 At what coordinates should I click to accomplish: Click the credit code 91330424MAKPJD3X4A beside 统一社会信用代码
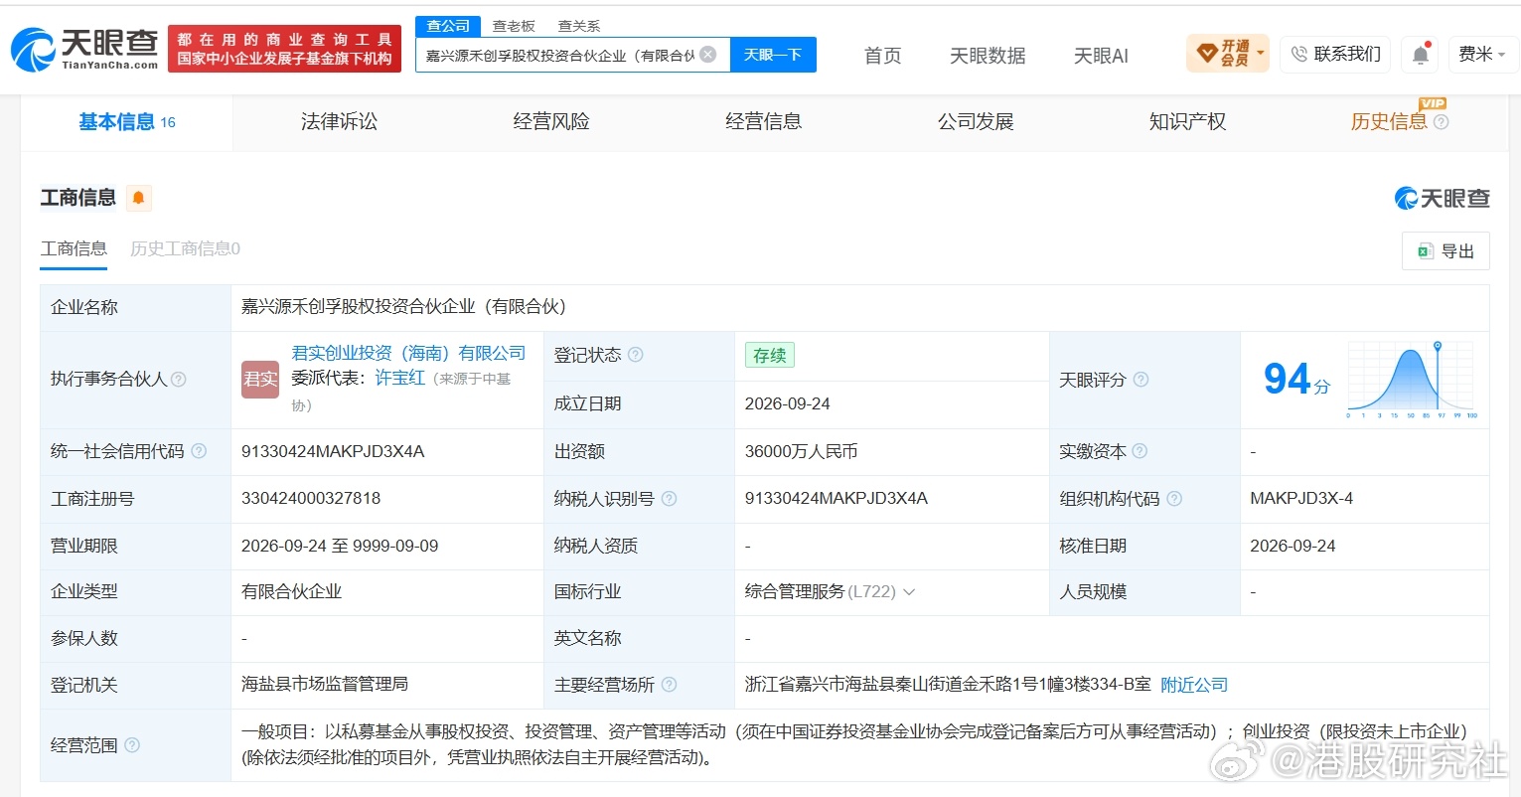click(x=333, y=451)
